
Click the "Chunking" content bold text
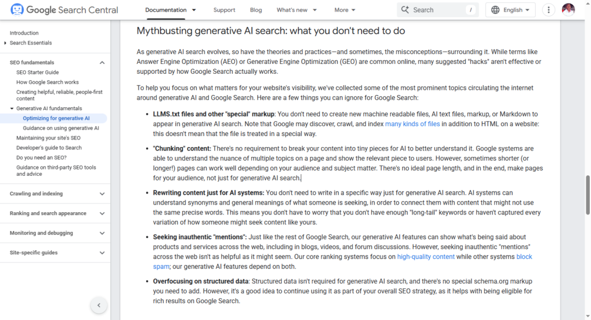pyautogui.click(x=182, y=148)
